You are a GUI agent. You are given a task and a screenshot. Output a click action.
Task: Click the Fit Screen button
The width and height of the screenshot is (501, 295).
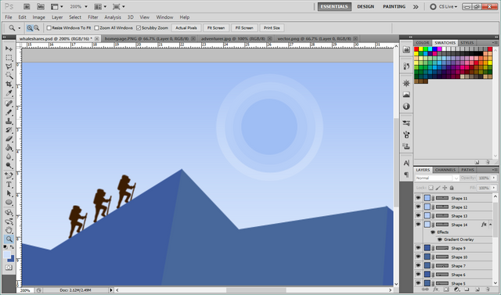tap(216, 28)
